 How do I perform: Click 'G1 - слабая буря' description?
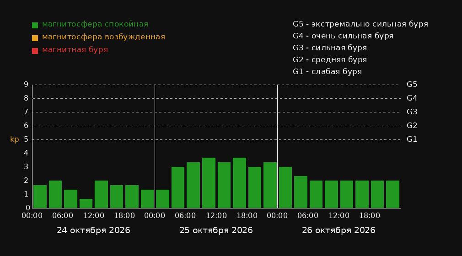click(327, 72)
